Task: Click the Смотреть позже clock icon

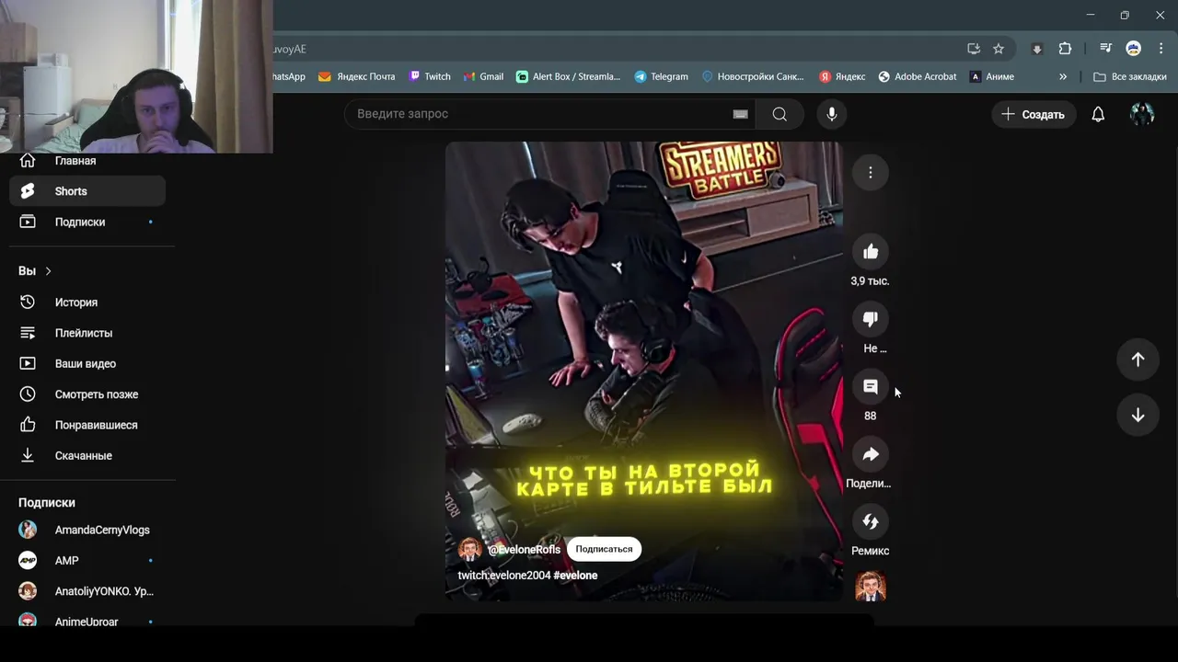Action: point(28,394)
